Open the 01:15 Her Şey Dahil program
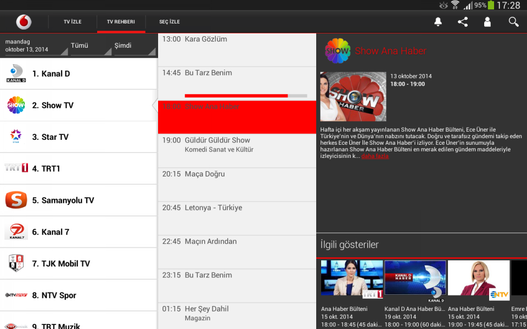Image resolution: width=527 pixels, height=329 pixels. tap(237, 316)
